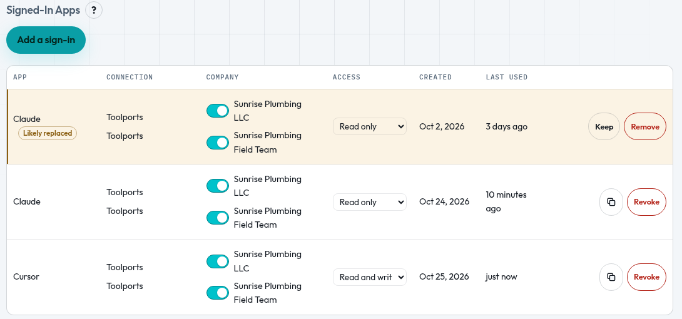Image resolution: width=682 pixels, height=319 pixels.
Task: Click the APP column header
Action: [x=21, y=78]
